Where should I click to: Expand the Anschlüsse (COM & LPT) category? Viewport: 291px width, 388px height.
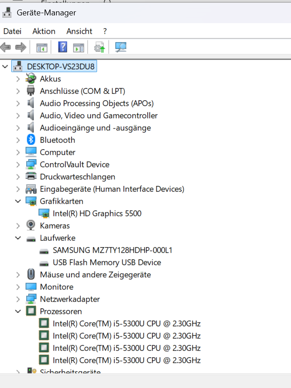pos(18,91)
